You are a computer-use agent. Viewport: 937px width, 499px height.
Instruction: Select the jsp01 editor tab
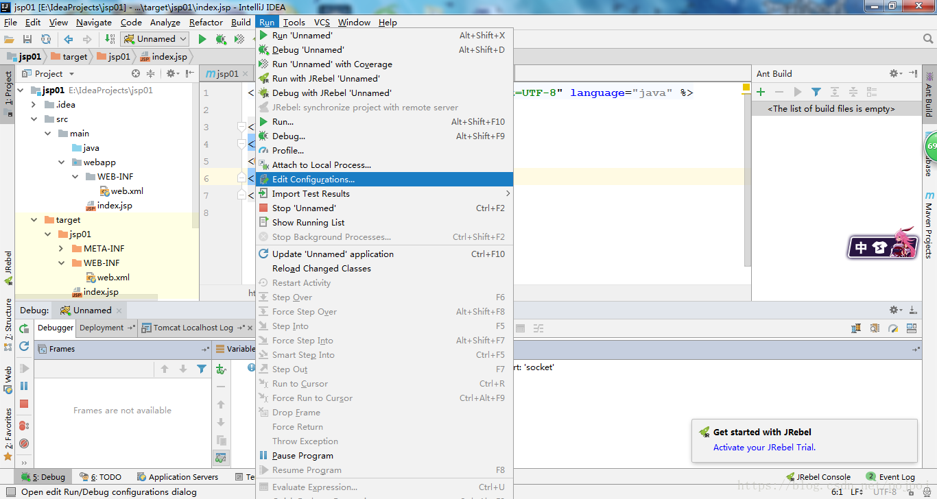227,73
